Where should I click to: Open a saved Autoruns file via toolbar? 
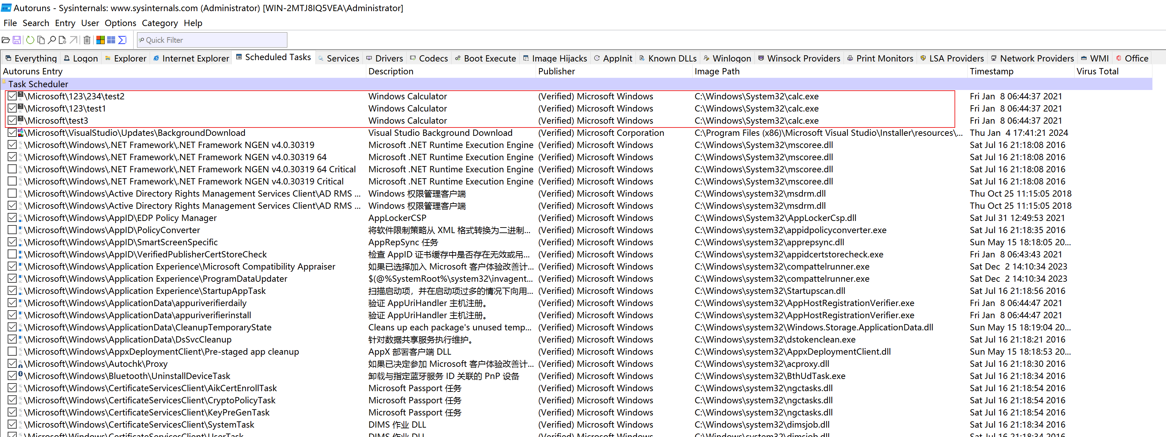point(6,40)
